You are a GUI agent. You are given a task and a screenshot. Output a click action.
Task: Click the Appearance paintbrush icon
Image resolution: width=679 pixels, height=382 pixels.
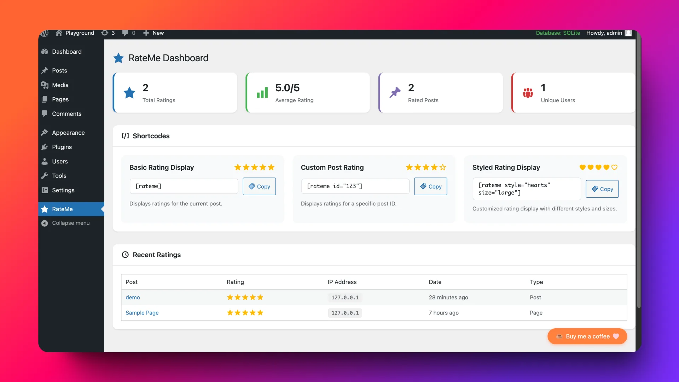tap(45, 133)
